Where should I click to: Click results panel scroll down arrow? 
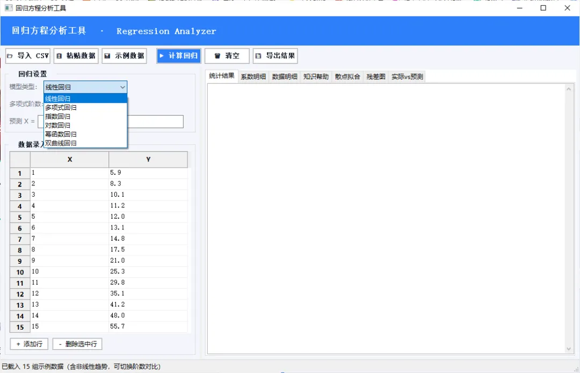[569, 349]
